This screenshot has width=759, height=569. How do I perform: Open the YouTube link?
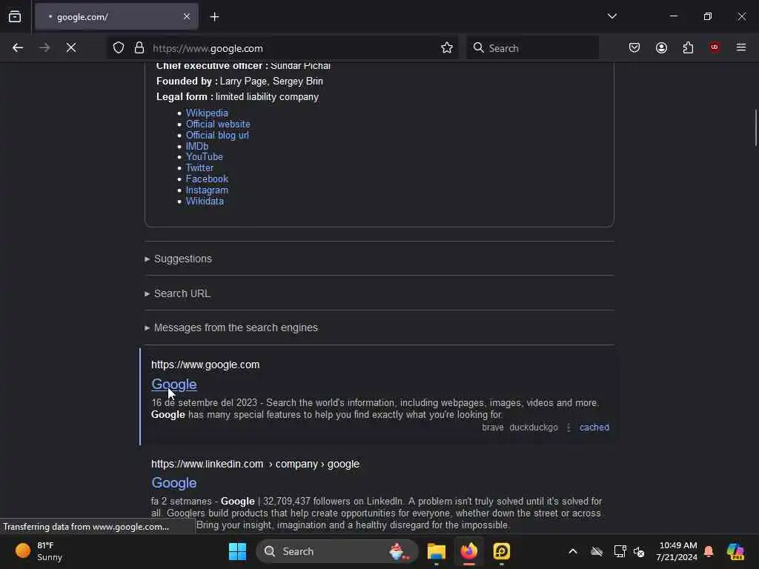click(205, 157)
